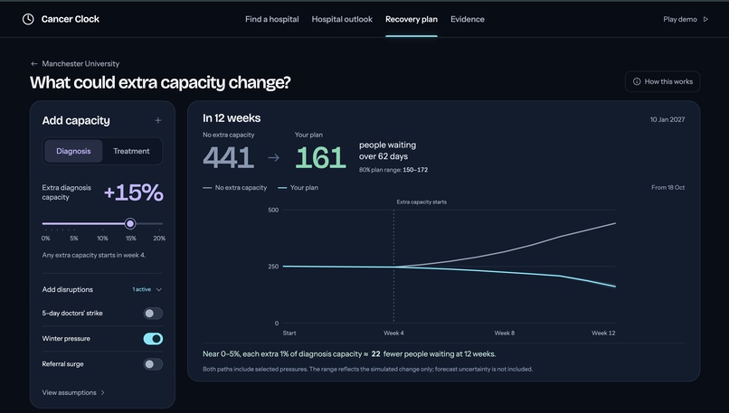Click the 0% slider label
This screenshot has width=729, height=413.
click(x=45, y=238)
